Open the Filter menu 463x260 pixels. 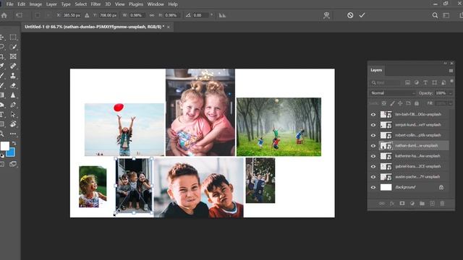coord(95,4)
